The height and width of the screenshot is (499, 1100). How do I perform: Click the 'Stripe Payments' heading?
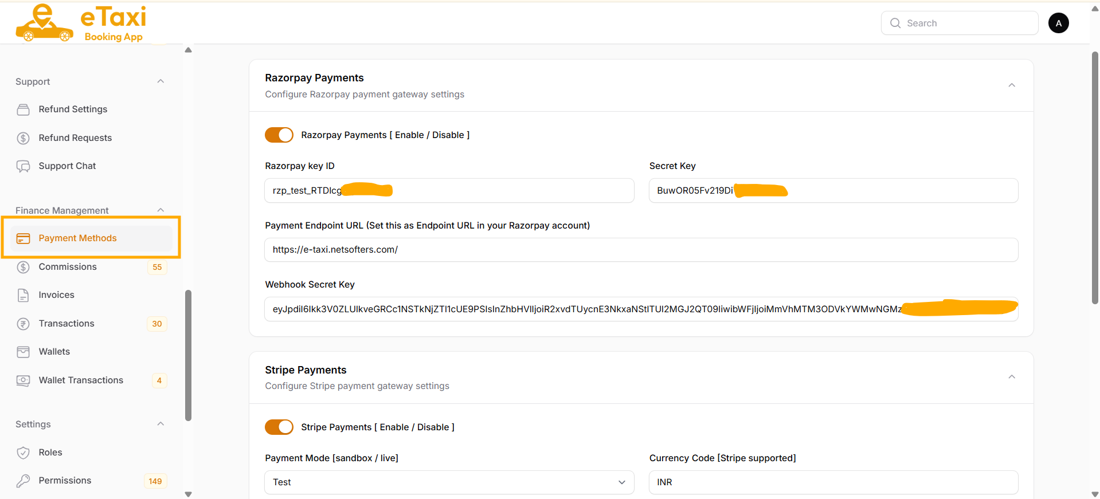point(306,370)
